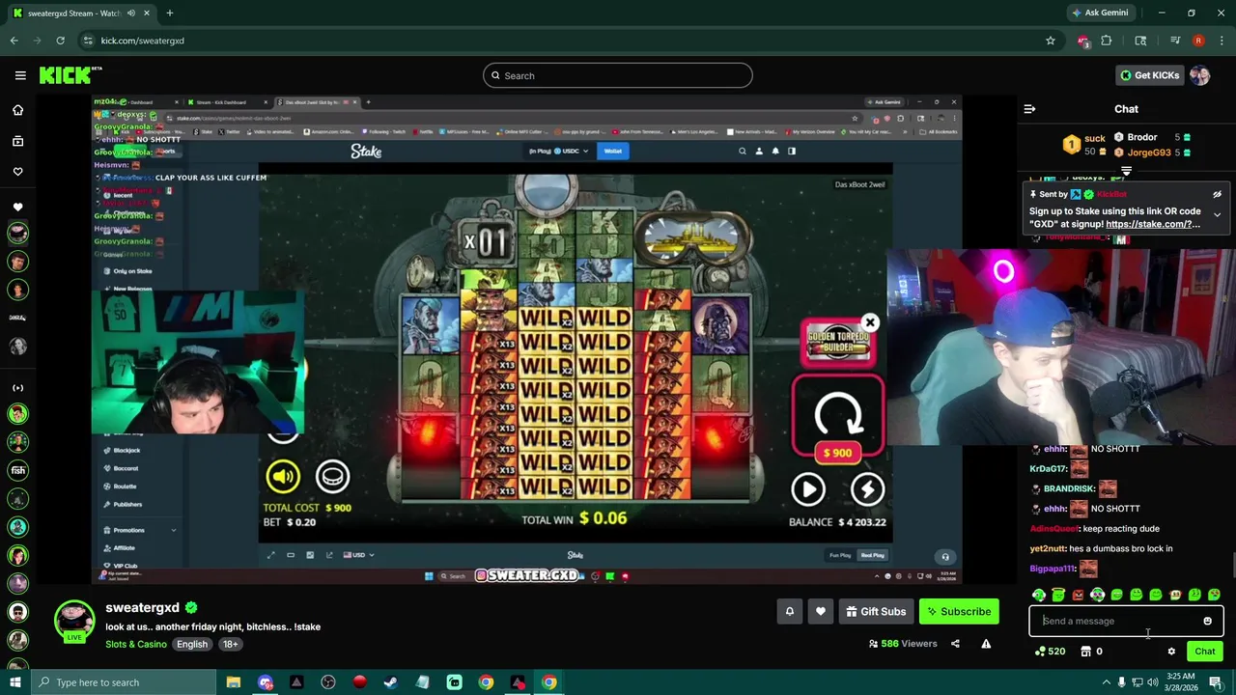
Task: Open File Explorer from taskbar
Action: pyautogui.click(x=234, y=682)
